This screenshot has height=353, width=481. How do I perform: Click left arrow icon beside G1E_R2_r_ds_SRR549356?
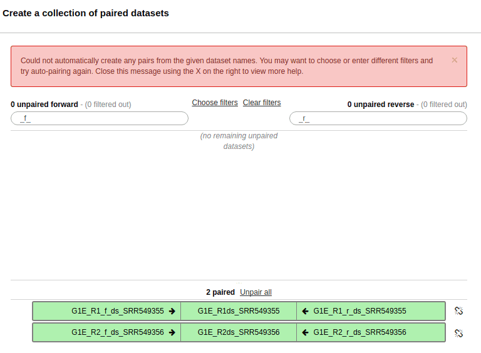(x=306, y=332)
